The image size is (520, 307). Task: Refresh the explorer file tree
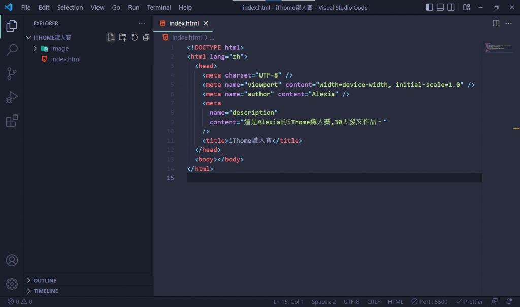click(x=134, y=37)
